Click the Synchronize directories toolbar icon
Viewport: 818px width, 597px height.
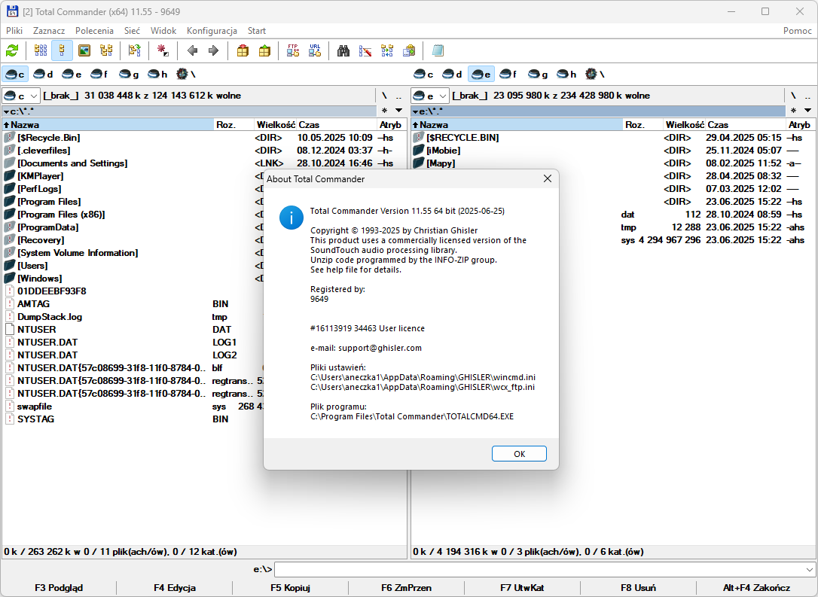[x=387, y=50]
